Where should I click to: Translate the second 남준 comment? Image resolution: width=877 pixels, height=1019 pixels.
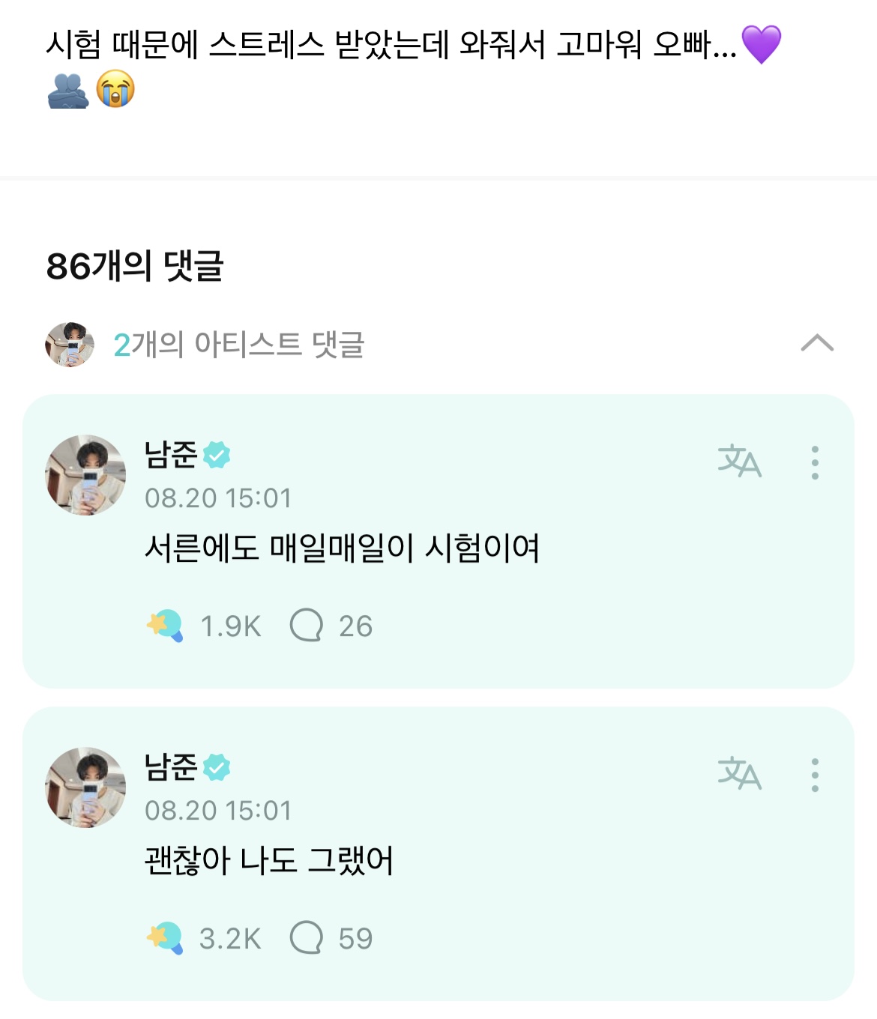point(739,774)
